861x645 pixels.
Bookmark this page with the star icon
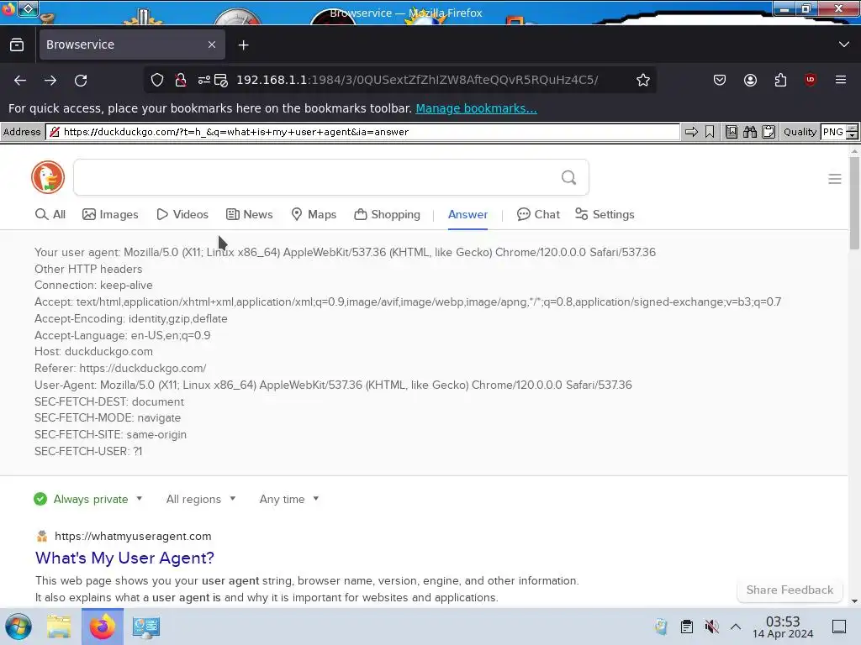click(643, 80)
